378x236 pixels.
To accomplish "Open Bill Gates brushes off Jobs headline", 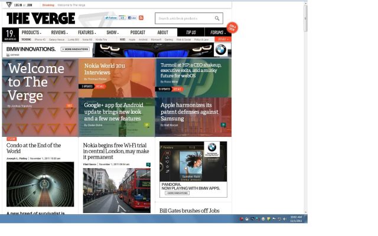I will point(190,211).
